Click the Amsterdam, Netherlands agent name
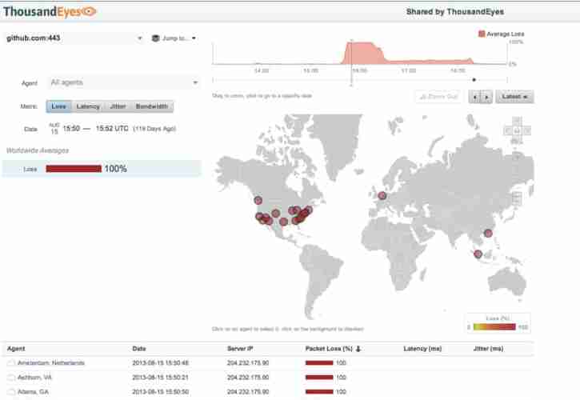Image resolution: width=580 pixels, height=400 pixels. coord(51,363)
